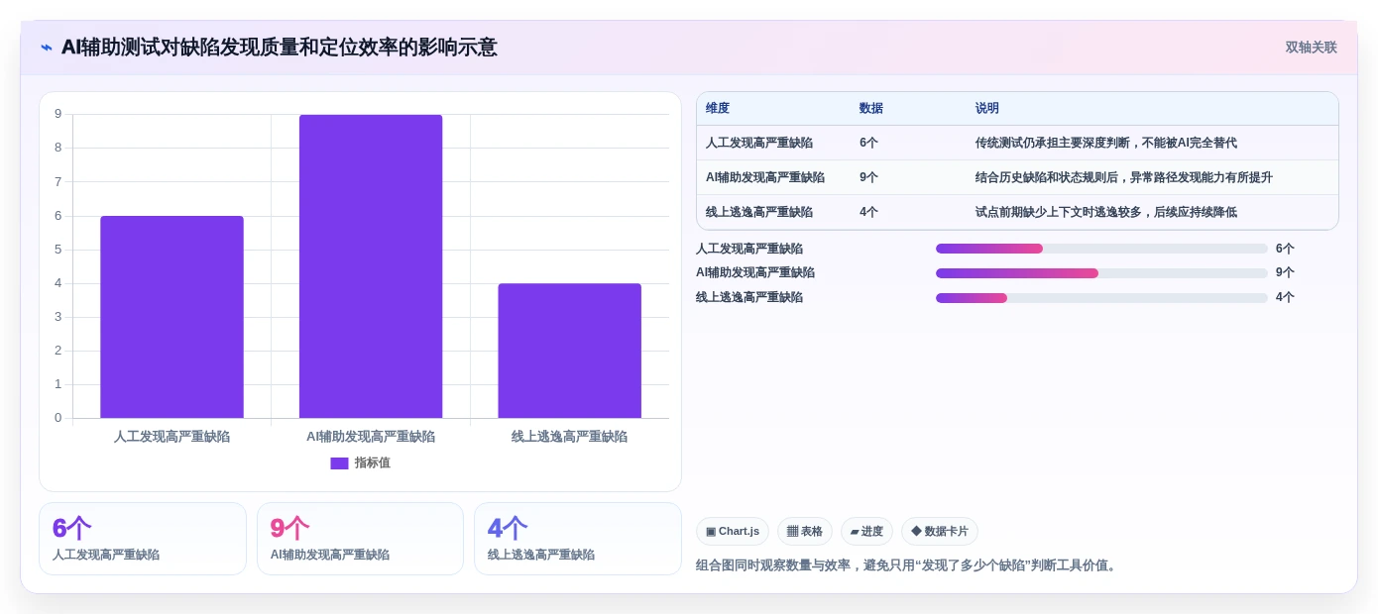Click table cell 人工发现高严重缺陷
Screen dimensions: 1378x614
point(759,143)
